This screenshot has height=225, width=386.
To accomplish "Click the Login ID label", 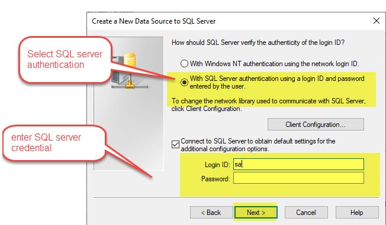I will pos(217,165).
